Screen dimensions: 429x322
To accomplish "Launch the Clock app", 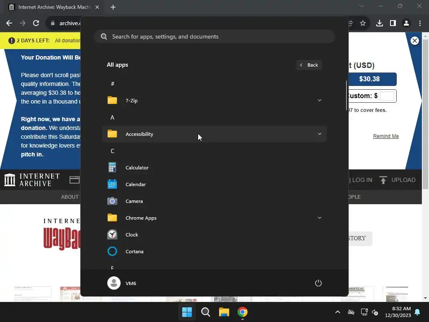I will coord(214,235).
